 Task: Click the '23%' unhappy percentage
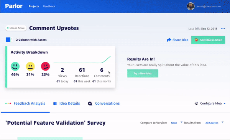click(45, 74)
